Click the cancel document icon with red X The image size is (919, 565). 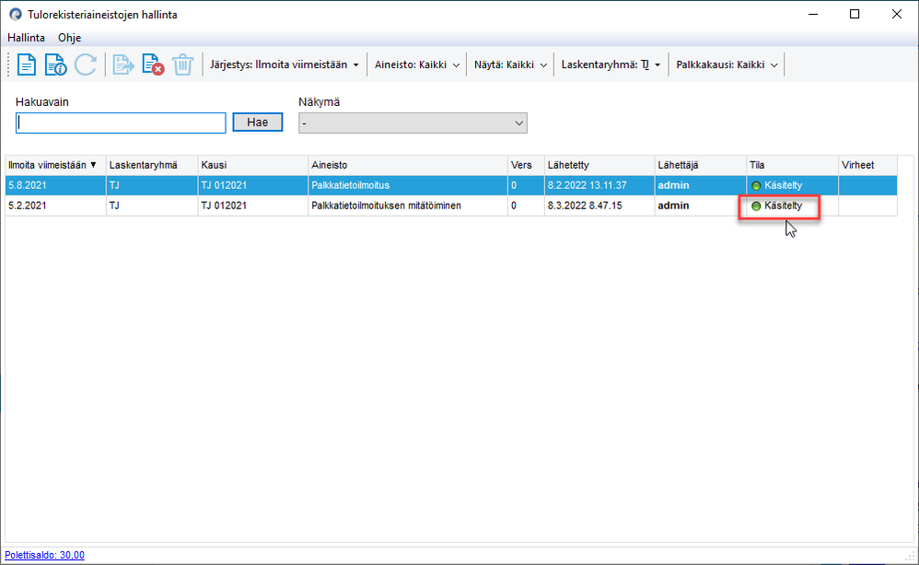point(153,65)
